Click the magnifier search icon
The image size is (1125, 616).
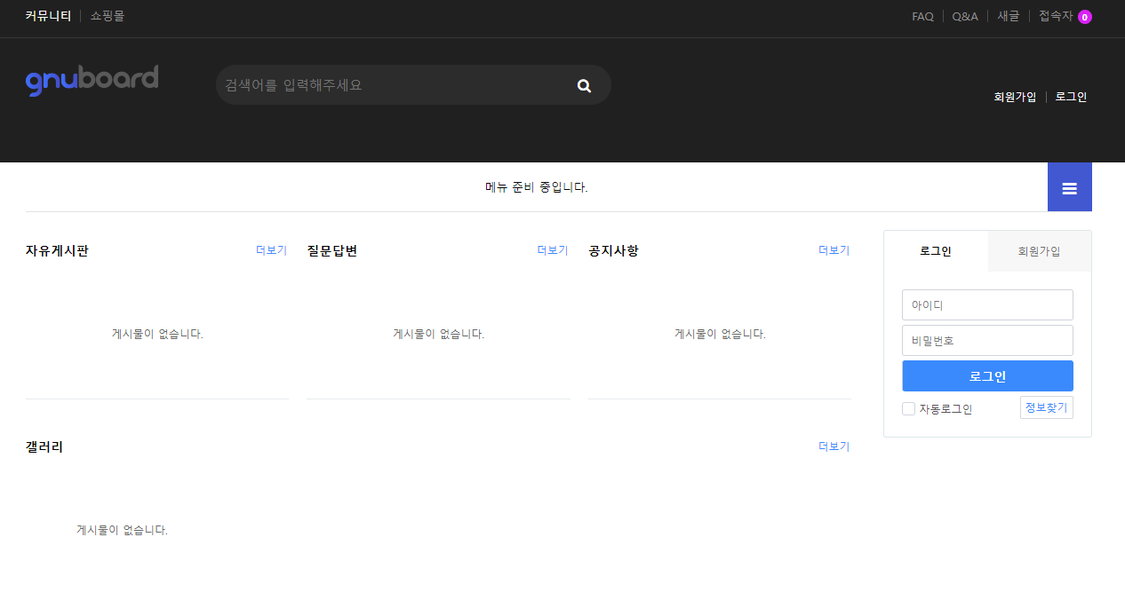(584, 85)
